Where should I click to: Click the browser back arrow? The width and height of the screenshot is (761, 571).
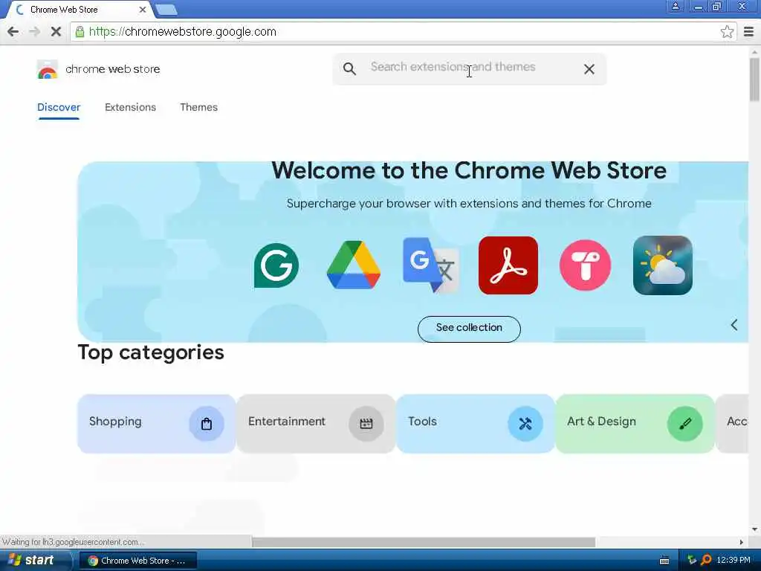(x=13, y=32)
